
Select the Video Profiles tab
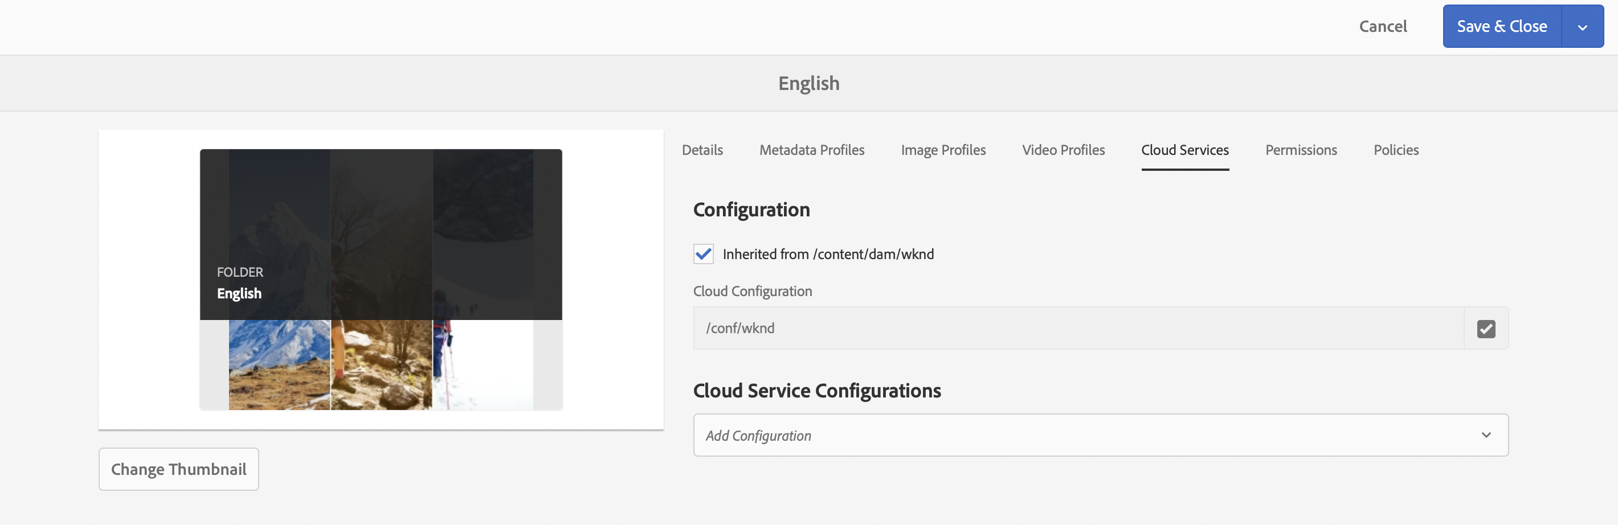1063,150
